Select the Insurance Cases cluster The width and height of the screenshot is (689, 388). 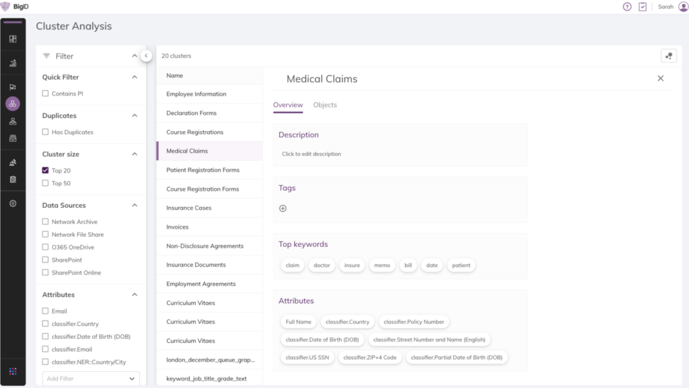click(189, 208)
